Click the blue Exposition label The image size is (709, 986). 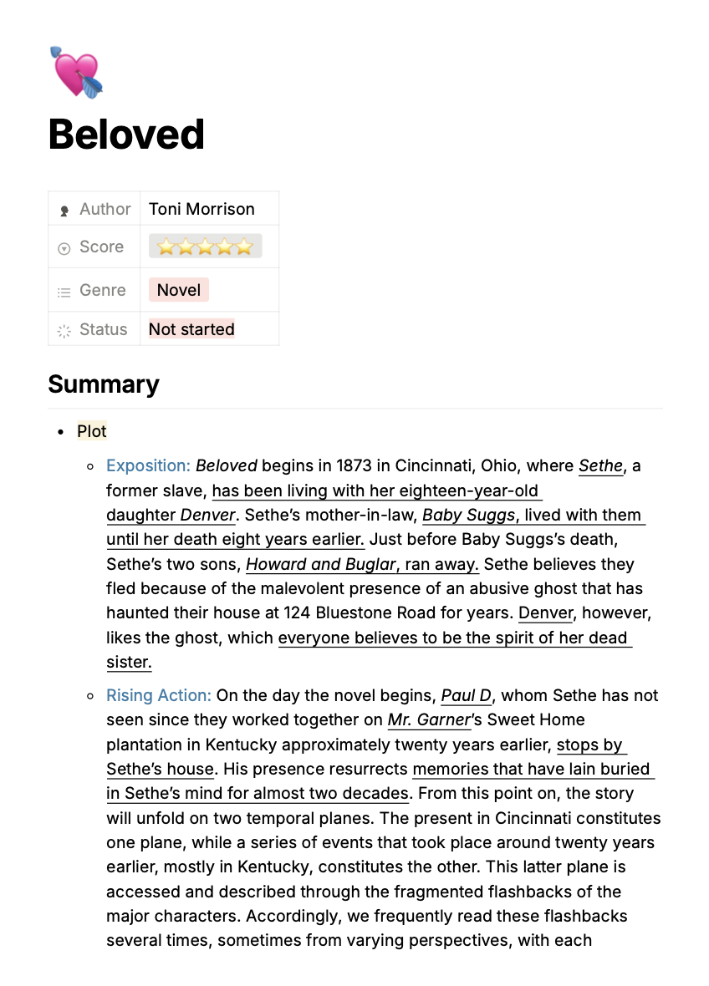pos(148,465)
